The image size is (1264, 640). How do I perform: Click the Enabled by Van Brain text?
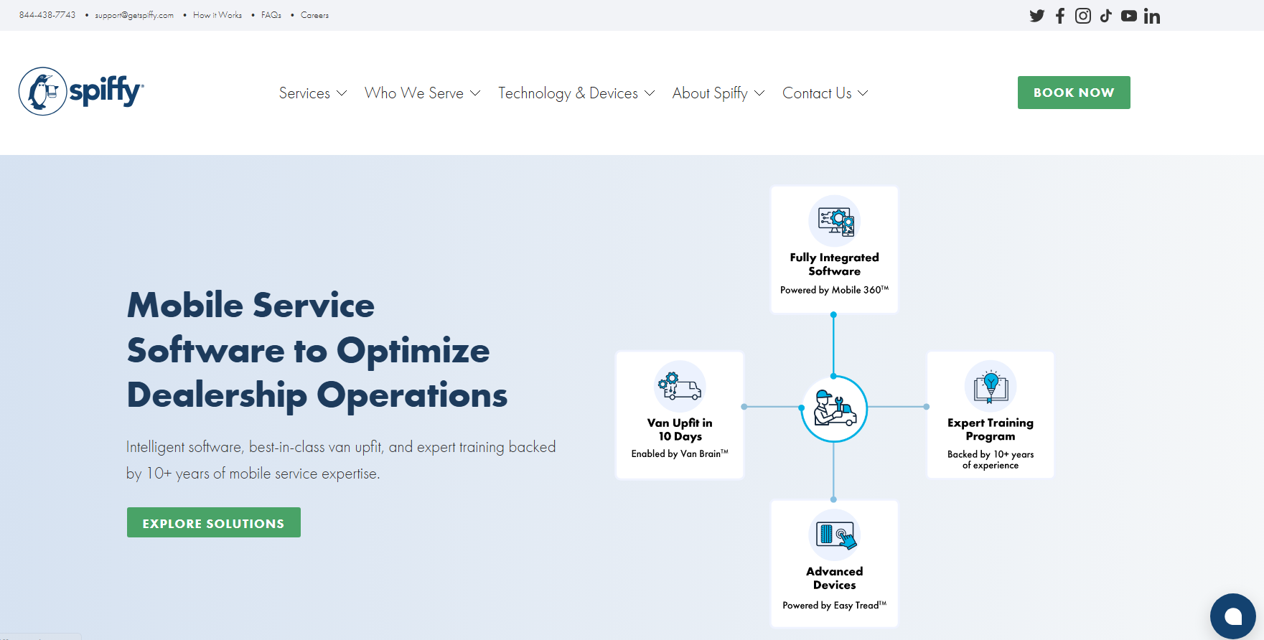680,453
